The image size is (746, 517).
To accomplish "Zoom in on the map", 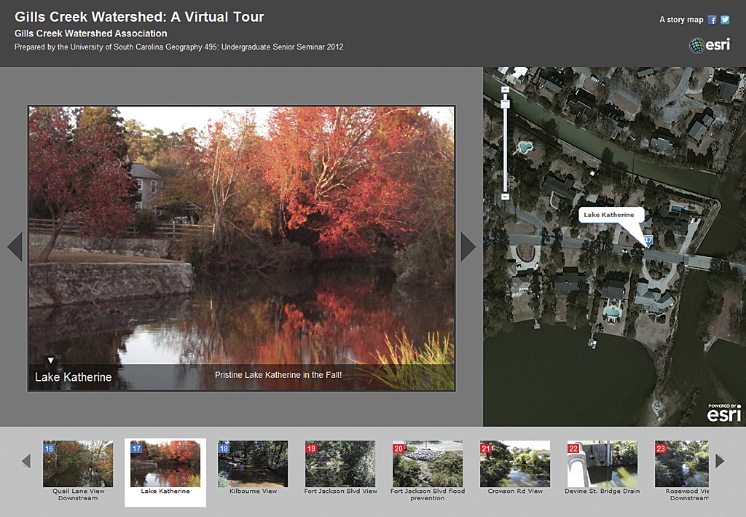I will tap(506, 90).
